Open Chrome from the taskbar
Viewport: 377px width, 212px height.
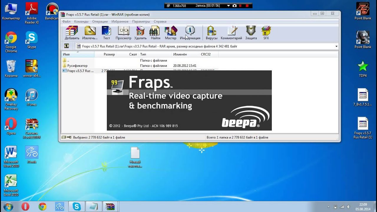(42, 207)
